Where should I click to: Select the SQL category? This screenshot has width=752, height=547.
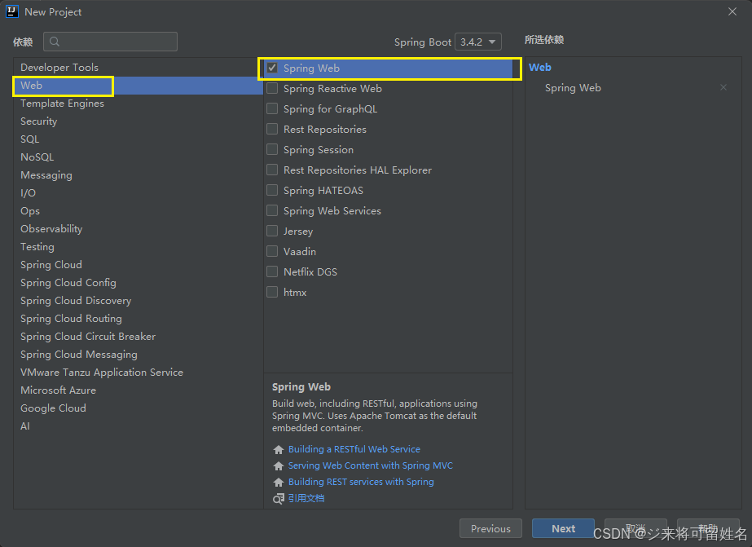(139, 139)
